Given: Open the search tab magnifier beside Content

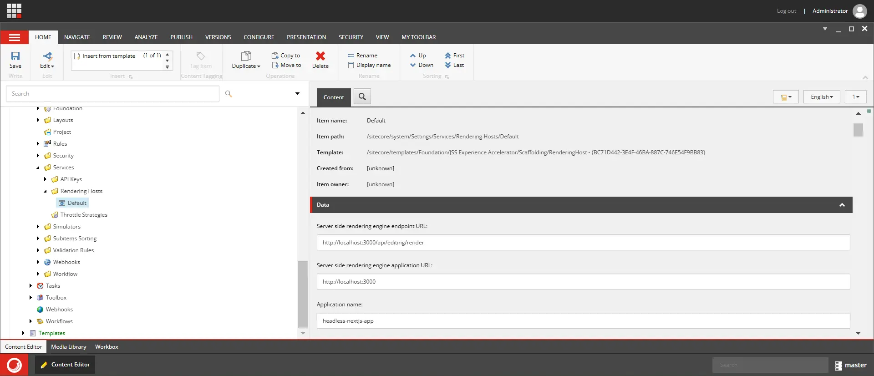Looking at the screenshot, I should (362, 97).
